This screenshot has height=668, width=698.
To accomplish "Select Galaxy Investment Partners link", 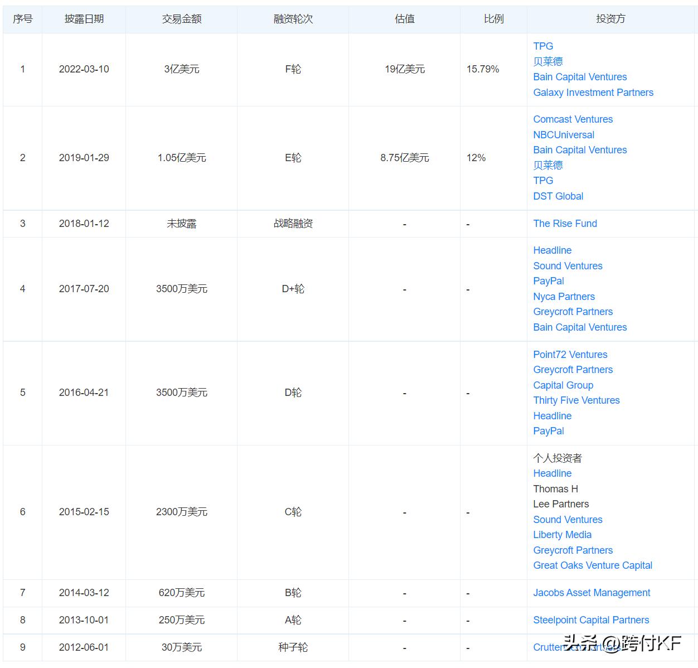I will pos(593,93).
